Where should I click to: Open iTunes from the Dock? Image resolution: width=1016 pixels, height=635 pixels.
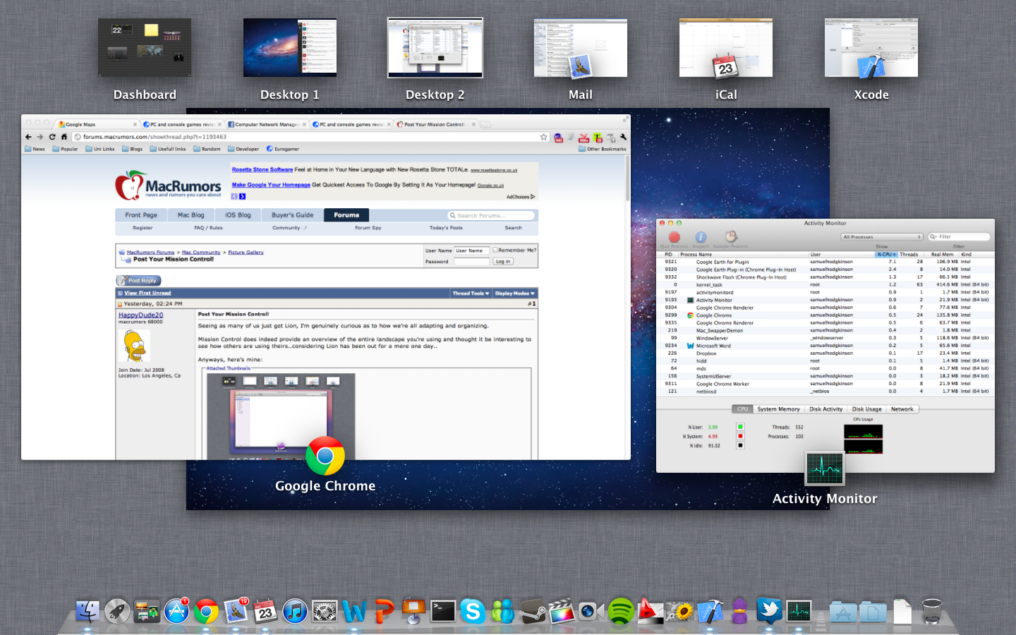point(295,611)
